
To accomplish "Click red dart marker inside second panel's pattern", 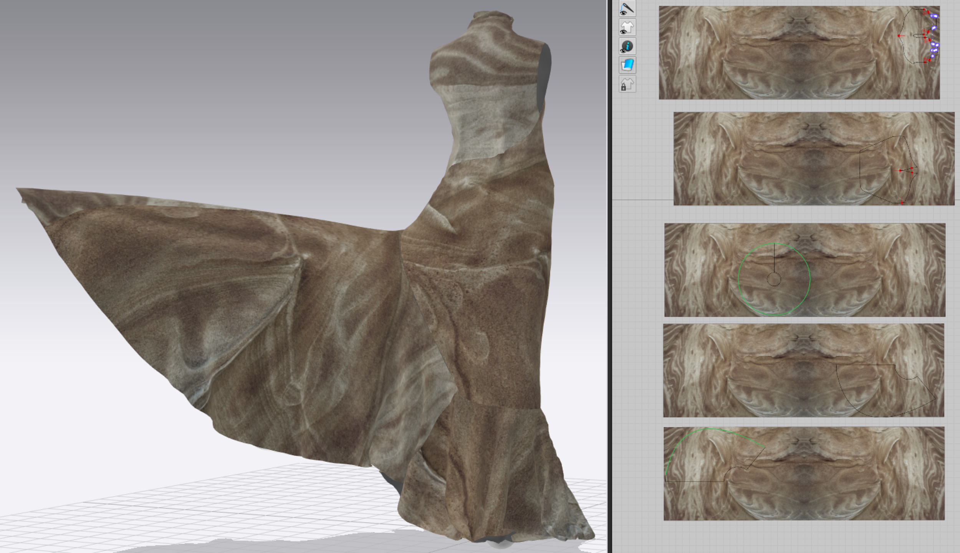I will click(x=900, y=170).
